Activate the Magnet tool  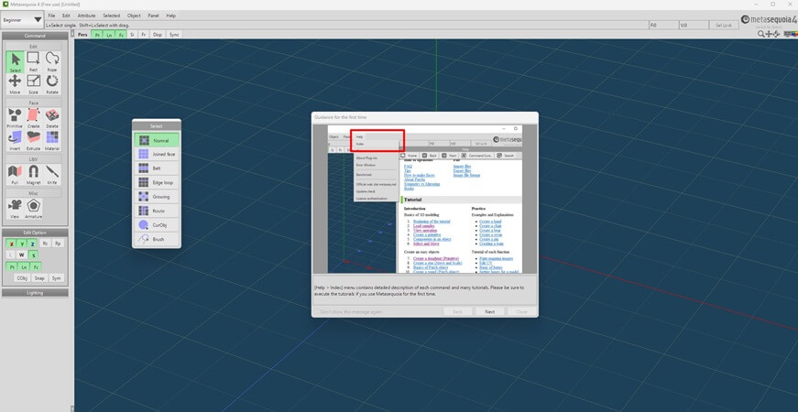pos(34,175)
